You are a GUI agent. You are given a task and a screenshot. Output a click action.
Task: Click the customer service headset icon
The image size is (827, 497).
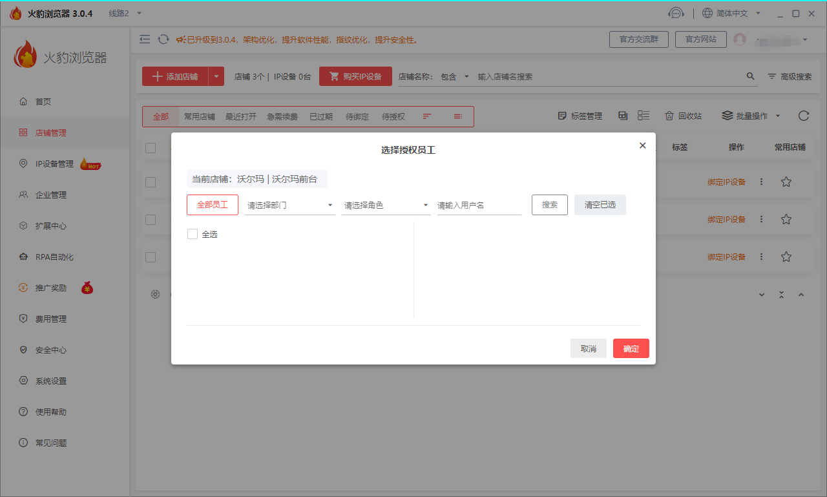click(676, 14)
